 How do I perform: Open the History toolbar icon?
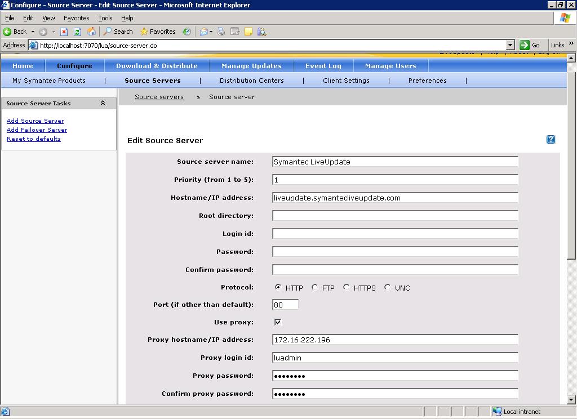coord(187,32)
